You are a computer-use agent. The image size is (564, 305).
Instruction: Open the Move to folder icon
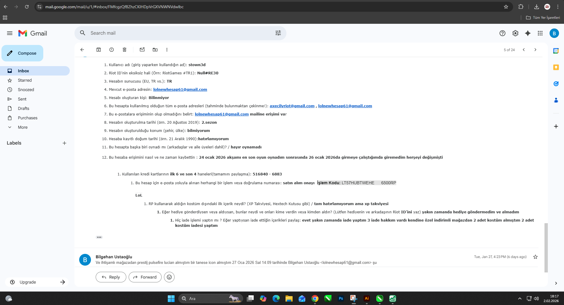pyautogui.click(x=155, y=50)
